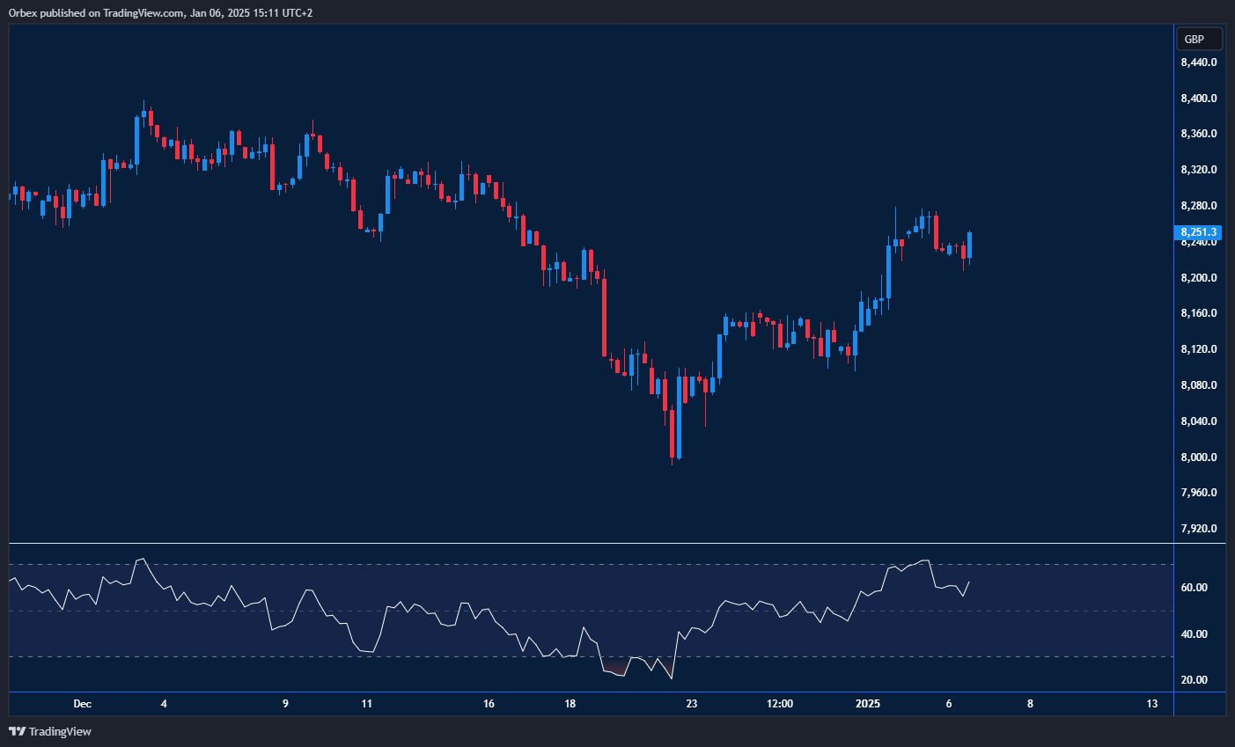Click the lower dashed RSI oversold band
The image size is (1235, 747).
coord(616,657)
